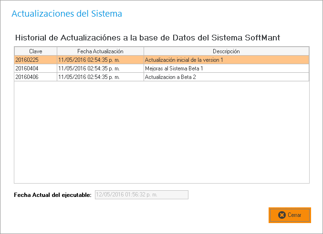This screenshot has width=323, height=234.
Task: Click the date cell in the 20160404 row
Action: [x=100, y=68]
